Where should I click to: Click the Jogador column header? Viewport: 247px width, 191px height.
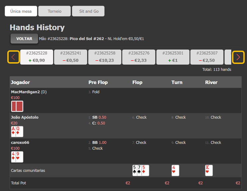pyautogui.click(x=20, y=82)
